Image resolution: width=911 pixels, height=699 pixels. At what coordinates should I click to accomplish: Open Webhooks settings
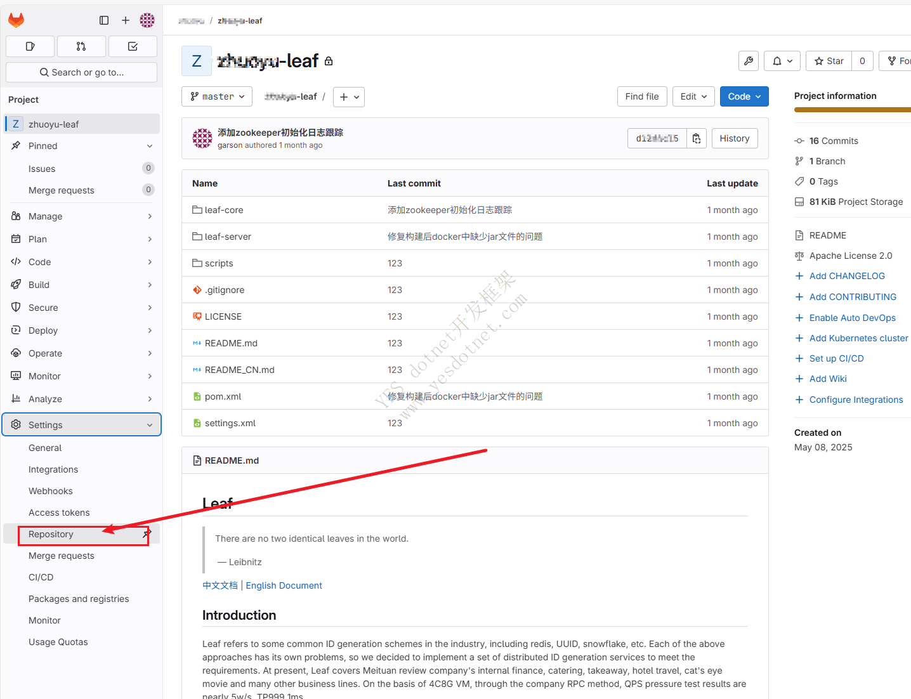click(81, 491)
